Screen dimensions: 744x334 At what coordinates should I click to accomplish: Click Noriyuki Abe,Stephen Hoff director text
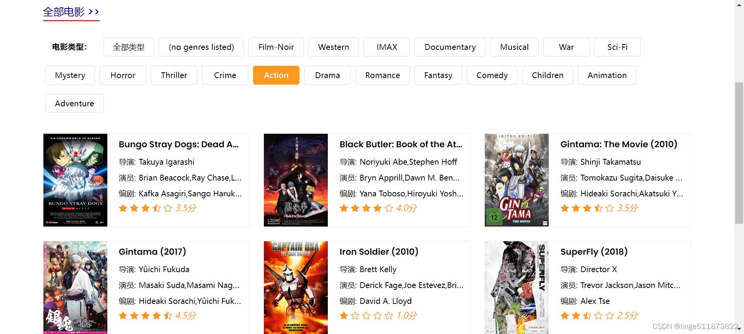pos(408,162)
